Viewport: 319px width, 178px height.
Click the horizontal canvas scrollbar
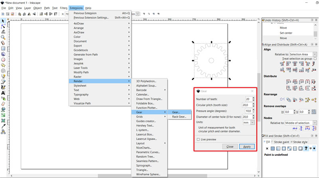coord(152,176)
